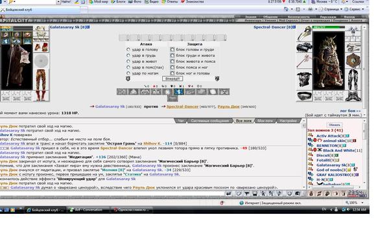
Task: Click the eraser icon in chat toolbar
Action: point(239,193)
